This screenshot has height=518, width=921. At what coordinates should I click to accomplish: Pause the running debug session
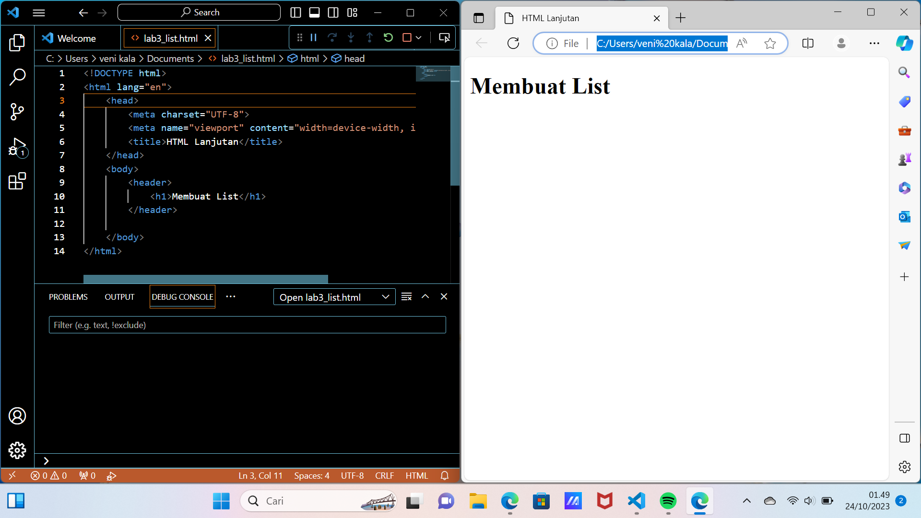click(313, 37)
